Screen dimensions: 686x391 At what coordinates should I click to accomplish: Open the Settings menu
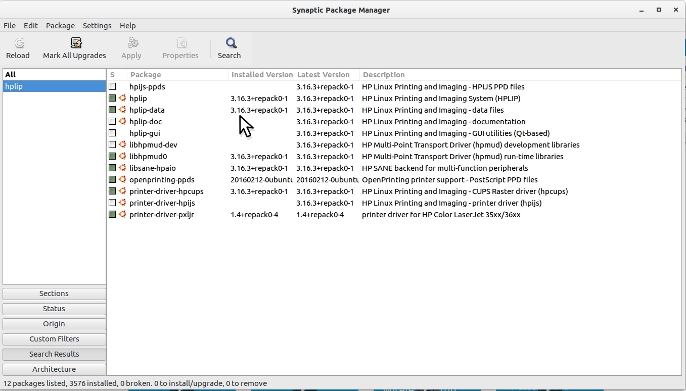(97, 26)
